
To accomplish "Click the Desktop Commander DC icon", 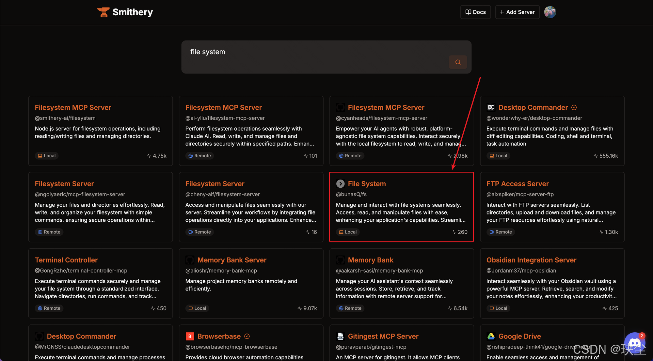I will point(491,107).
